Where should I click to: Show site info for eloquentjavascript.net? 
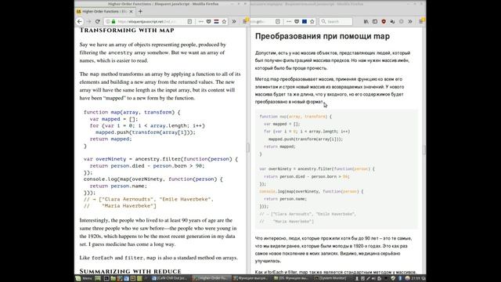108,21
